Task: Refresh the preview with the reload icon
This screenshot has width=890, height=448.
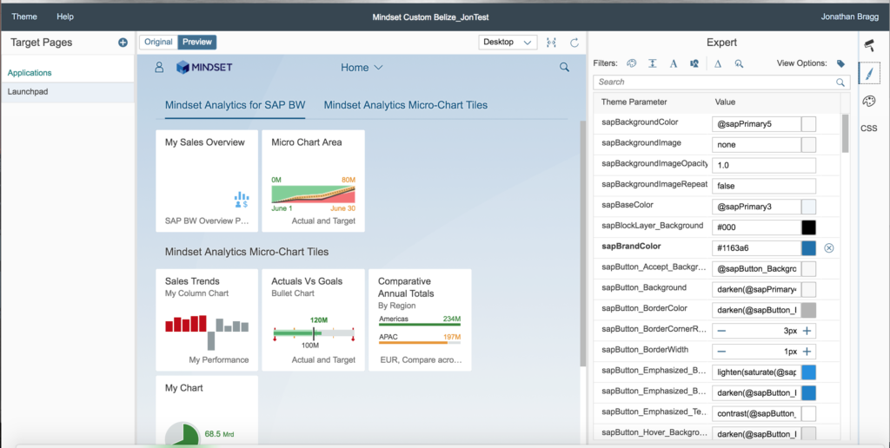Action: click(575, 43)
